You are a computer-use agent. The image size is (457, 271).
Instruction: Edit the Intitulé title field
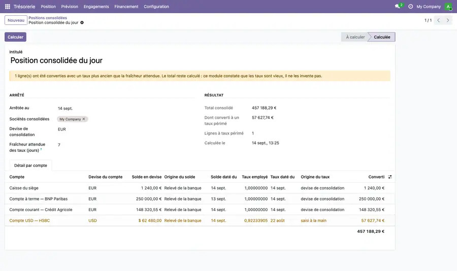pos(200,60)
